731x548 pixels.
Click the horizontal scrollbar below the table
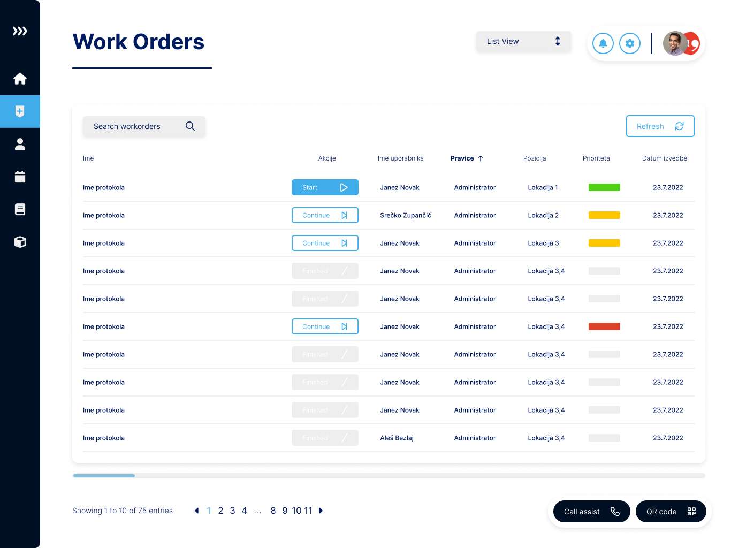click(x=389, y=475)
